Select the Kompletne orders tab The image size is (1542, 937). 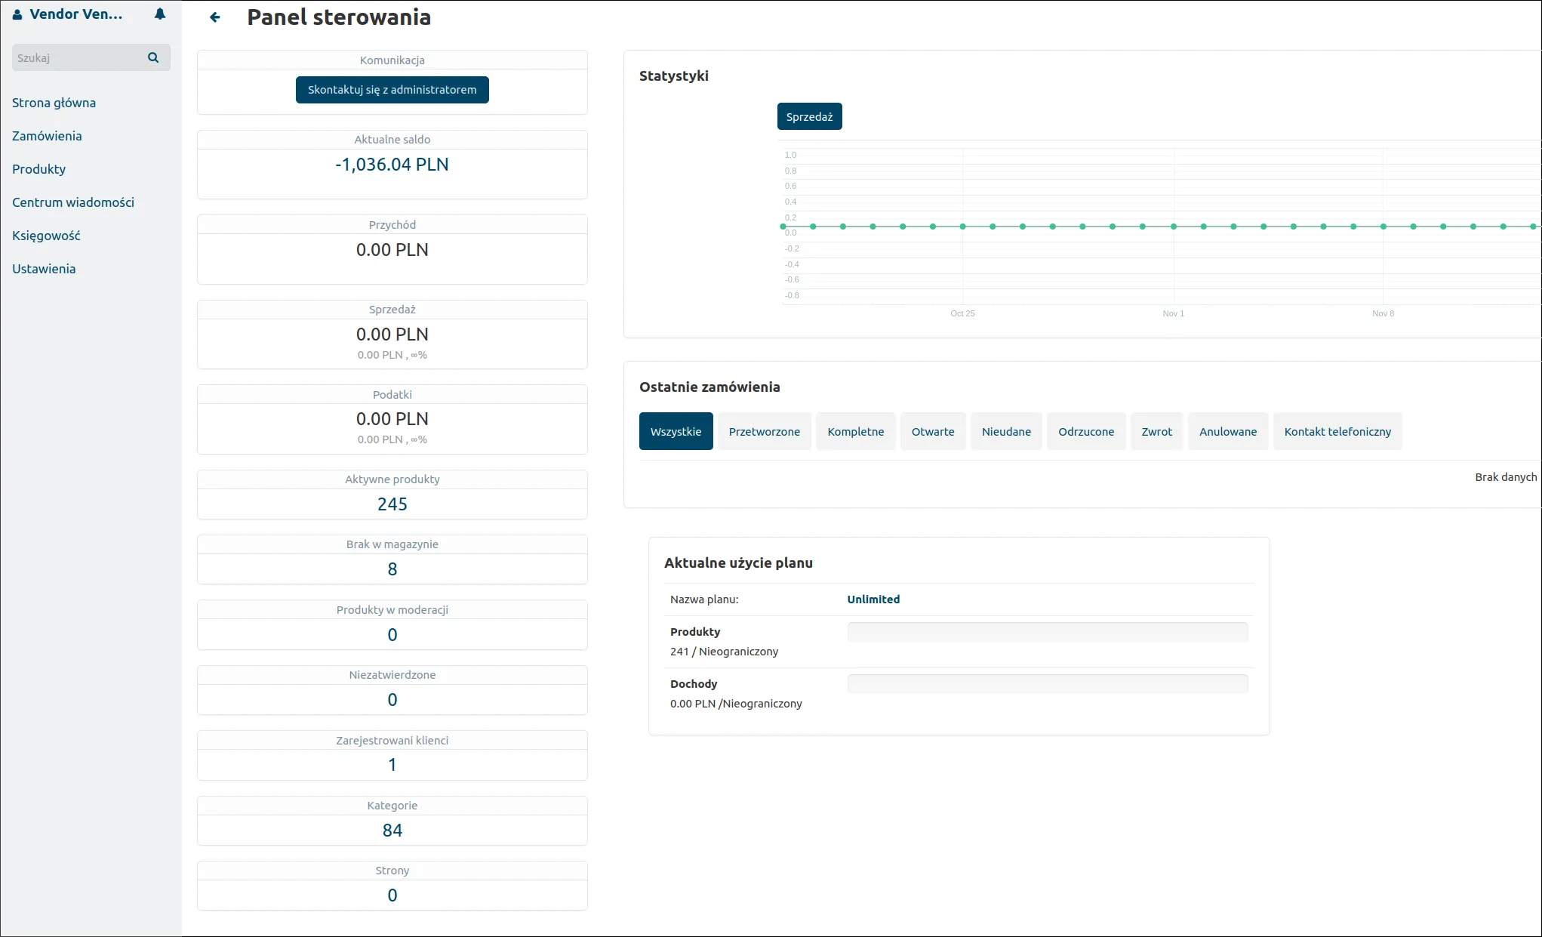pyautogui.click(x=856, y=431)
